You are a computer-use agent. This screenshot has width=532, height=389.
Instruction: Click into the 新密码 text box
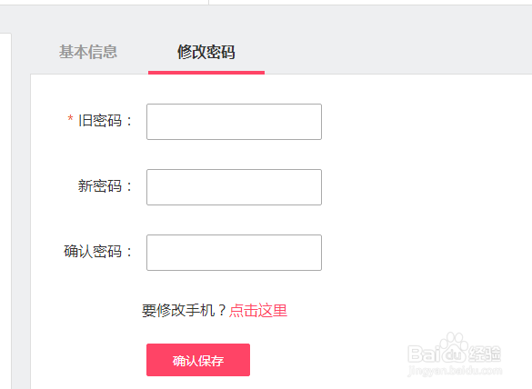click(234, 187)
